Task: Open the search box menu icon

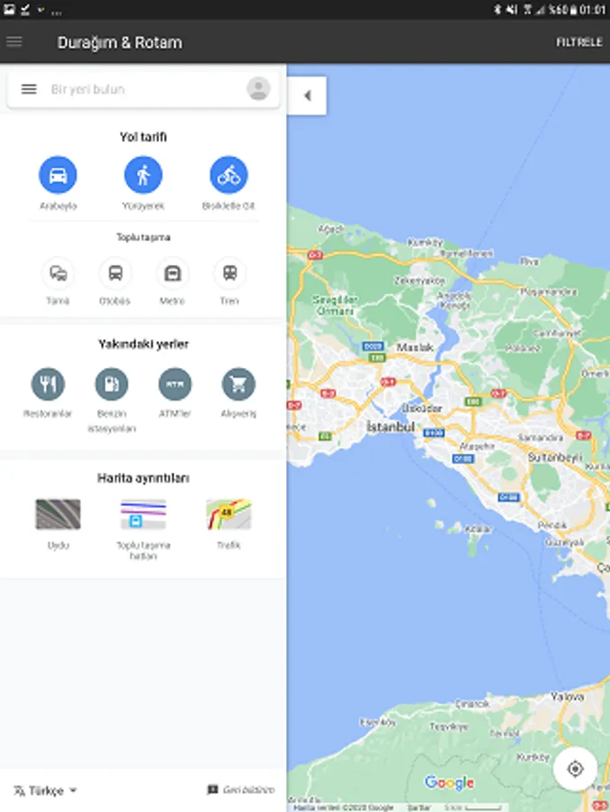Action: 29,89
